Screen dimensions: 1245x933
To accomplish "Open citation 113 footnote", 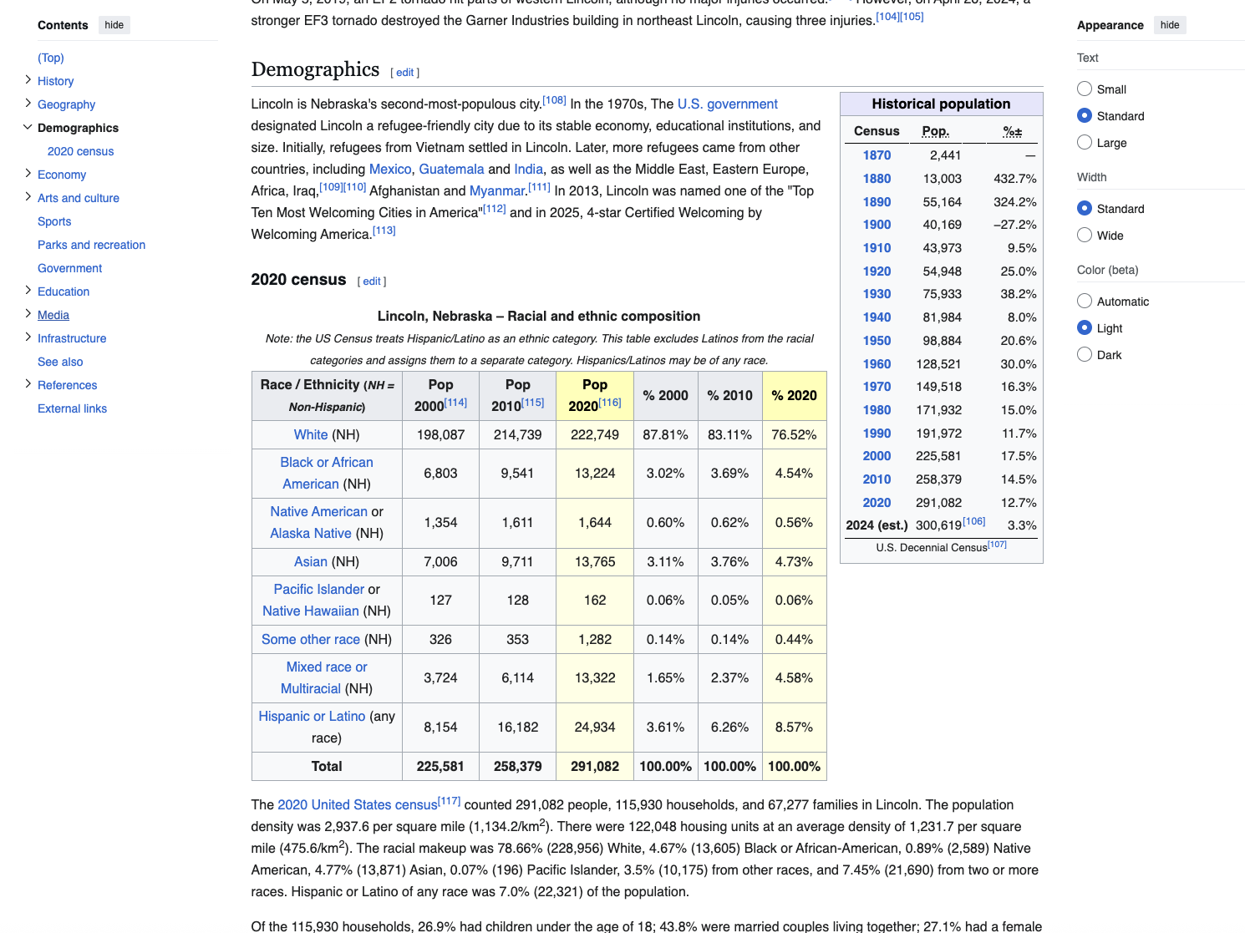I will [x=384, y=230].
